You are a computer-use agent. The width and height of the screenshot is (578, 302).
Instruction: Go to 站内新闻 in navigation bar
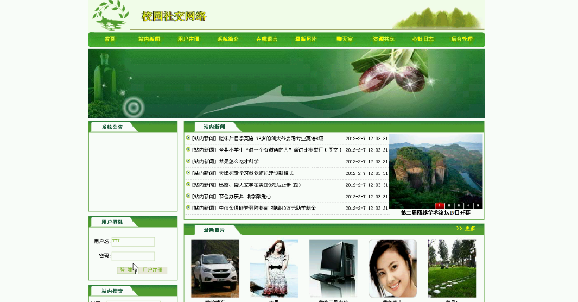(149, 39)
